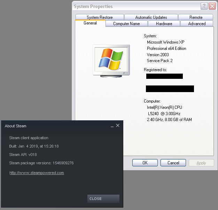Select the Remote tab
The width and height of the screenshot is (218, 210).
coord(196,17)
